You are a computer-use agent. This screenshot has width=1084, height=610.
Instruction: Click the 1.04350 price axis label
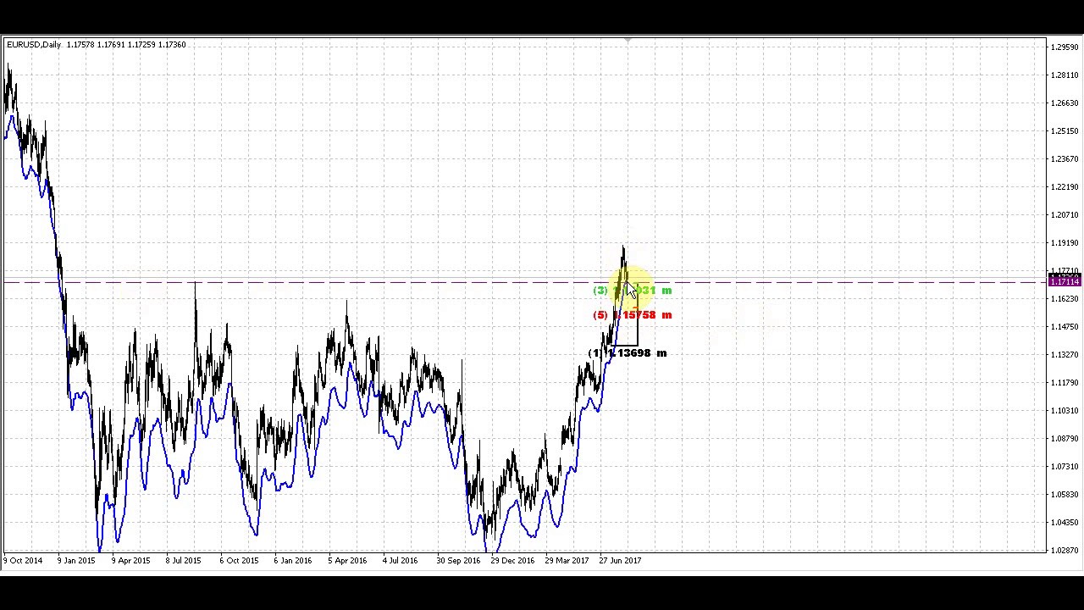[1065, 523]
